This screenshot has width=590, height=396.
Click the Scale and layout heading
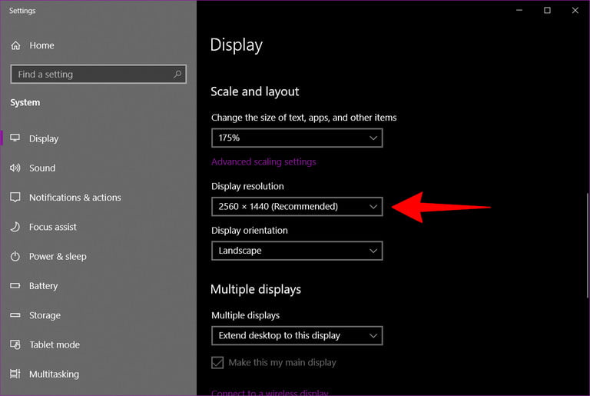255,92
